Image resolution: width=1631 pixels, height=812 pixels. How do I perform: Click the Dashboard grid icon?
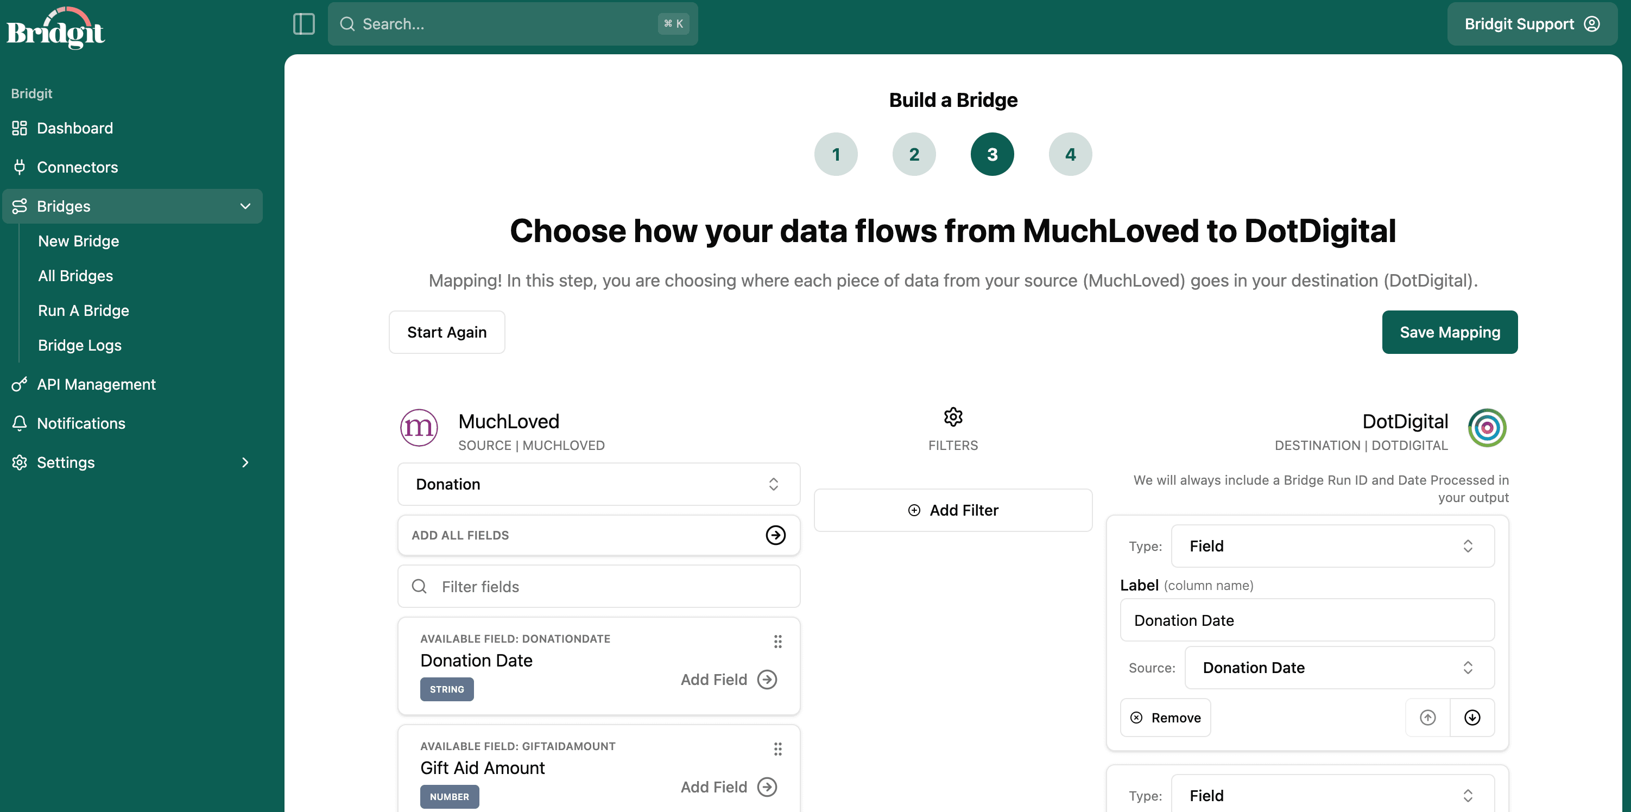click(x=20, y=129)
